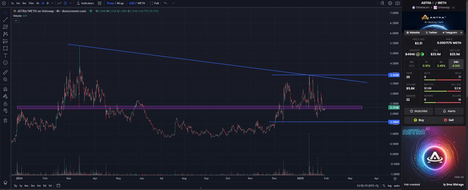The width and height of the screenshot is (468, 190).
Task: Click the add symbol plus icon
Action: [4, 3]
